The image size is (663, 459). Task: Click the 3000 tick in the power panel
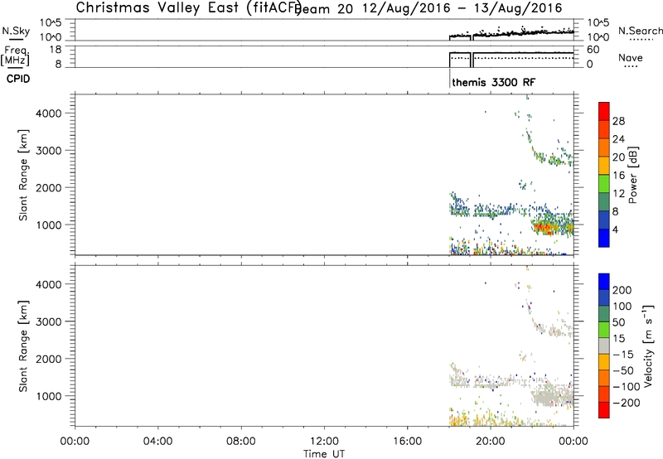click(49, 151)
